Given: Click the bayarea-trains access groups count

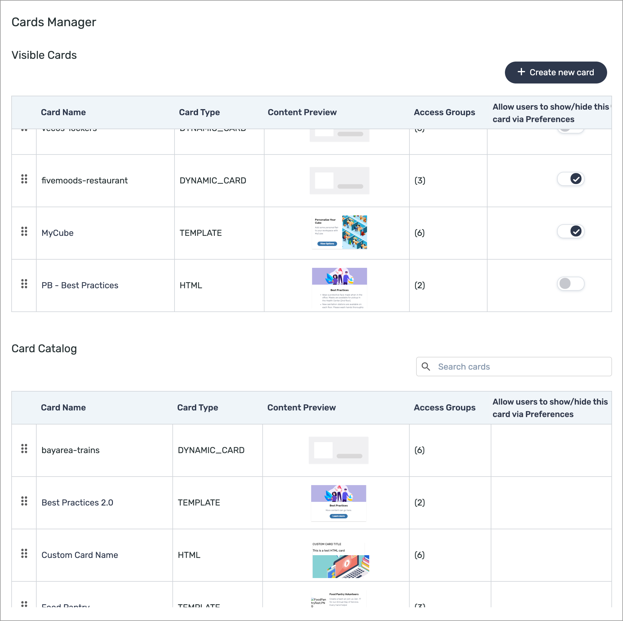Looking at the screenshot, I should [x=419, y=450].
